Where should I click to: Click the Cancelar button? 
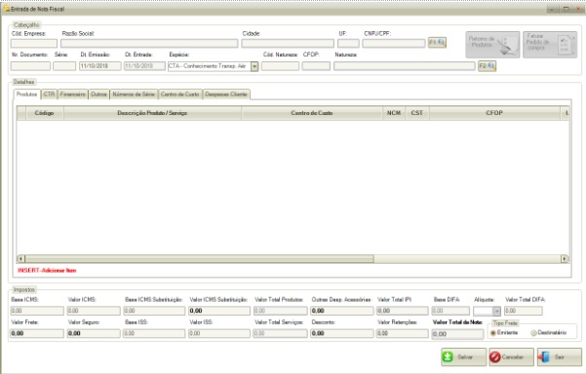click(x=512, y=357)
